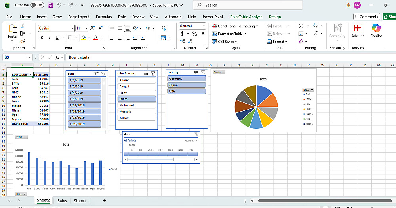The height and width of the screenshot is (208, 396).
Task: Toggle multi-select on sales Person slicer
Action: (x=146, y=74)
